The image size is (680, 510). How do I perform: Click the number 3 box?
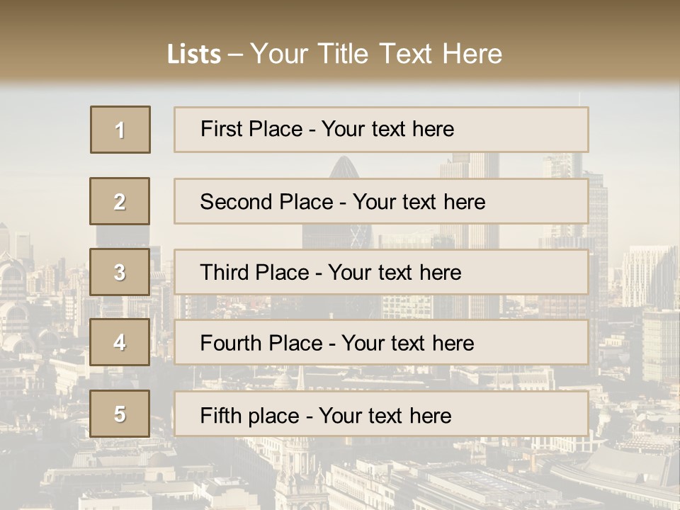click(x=120, y=272)
